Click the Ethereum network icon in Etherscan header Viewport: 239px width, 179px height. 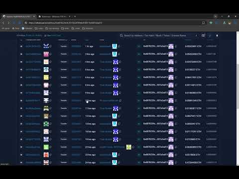point(217,36)
